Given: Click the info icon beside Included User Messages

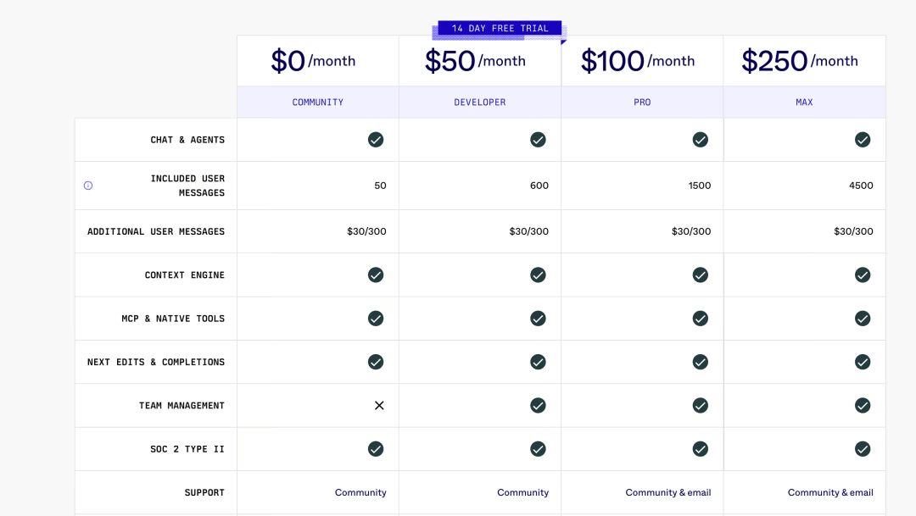Looking at the screenshot, I should point(88,186).
